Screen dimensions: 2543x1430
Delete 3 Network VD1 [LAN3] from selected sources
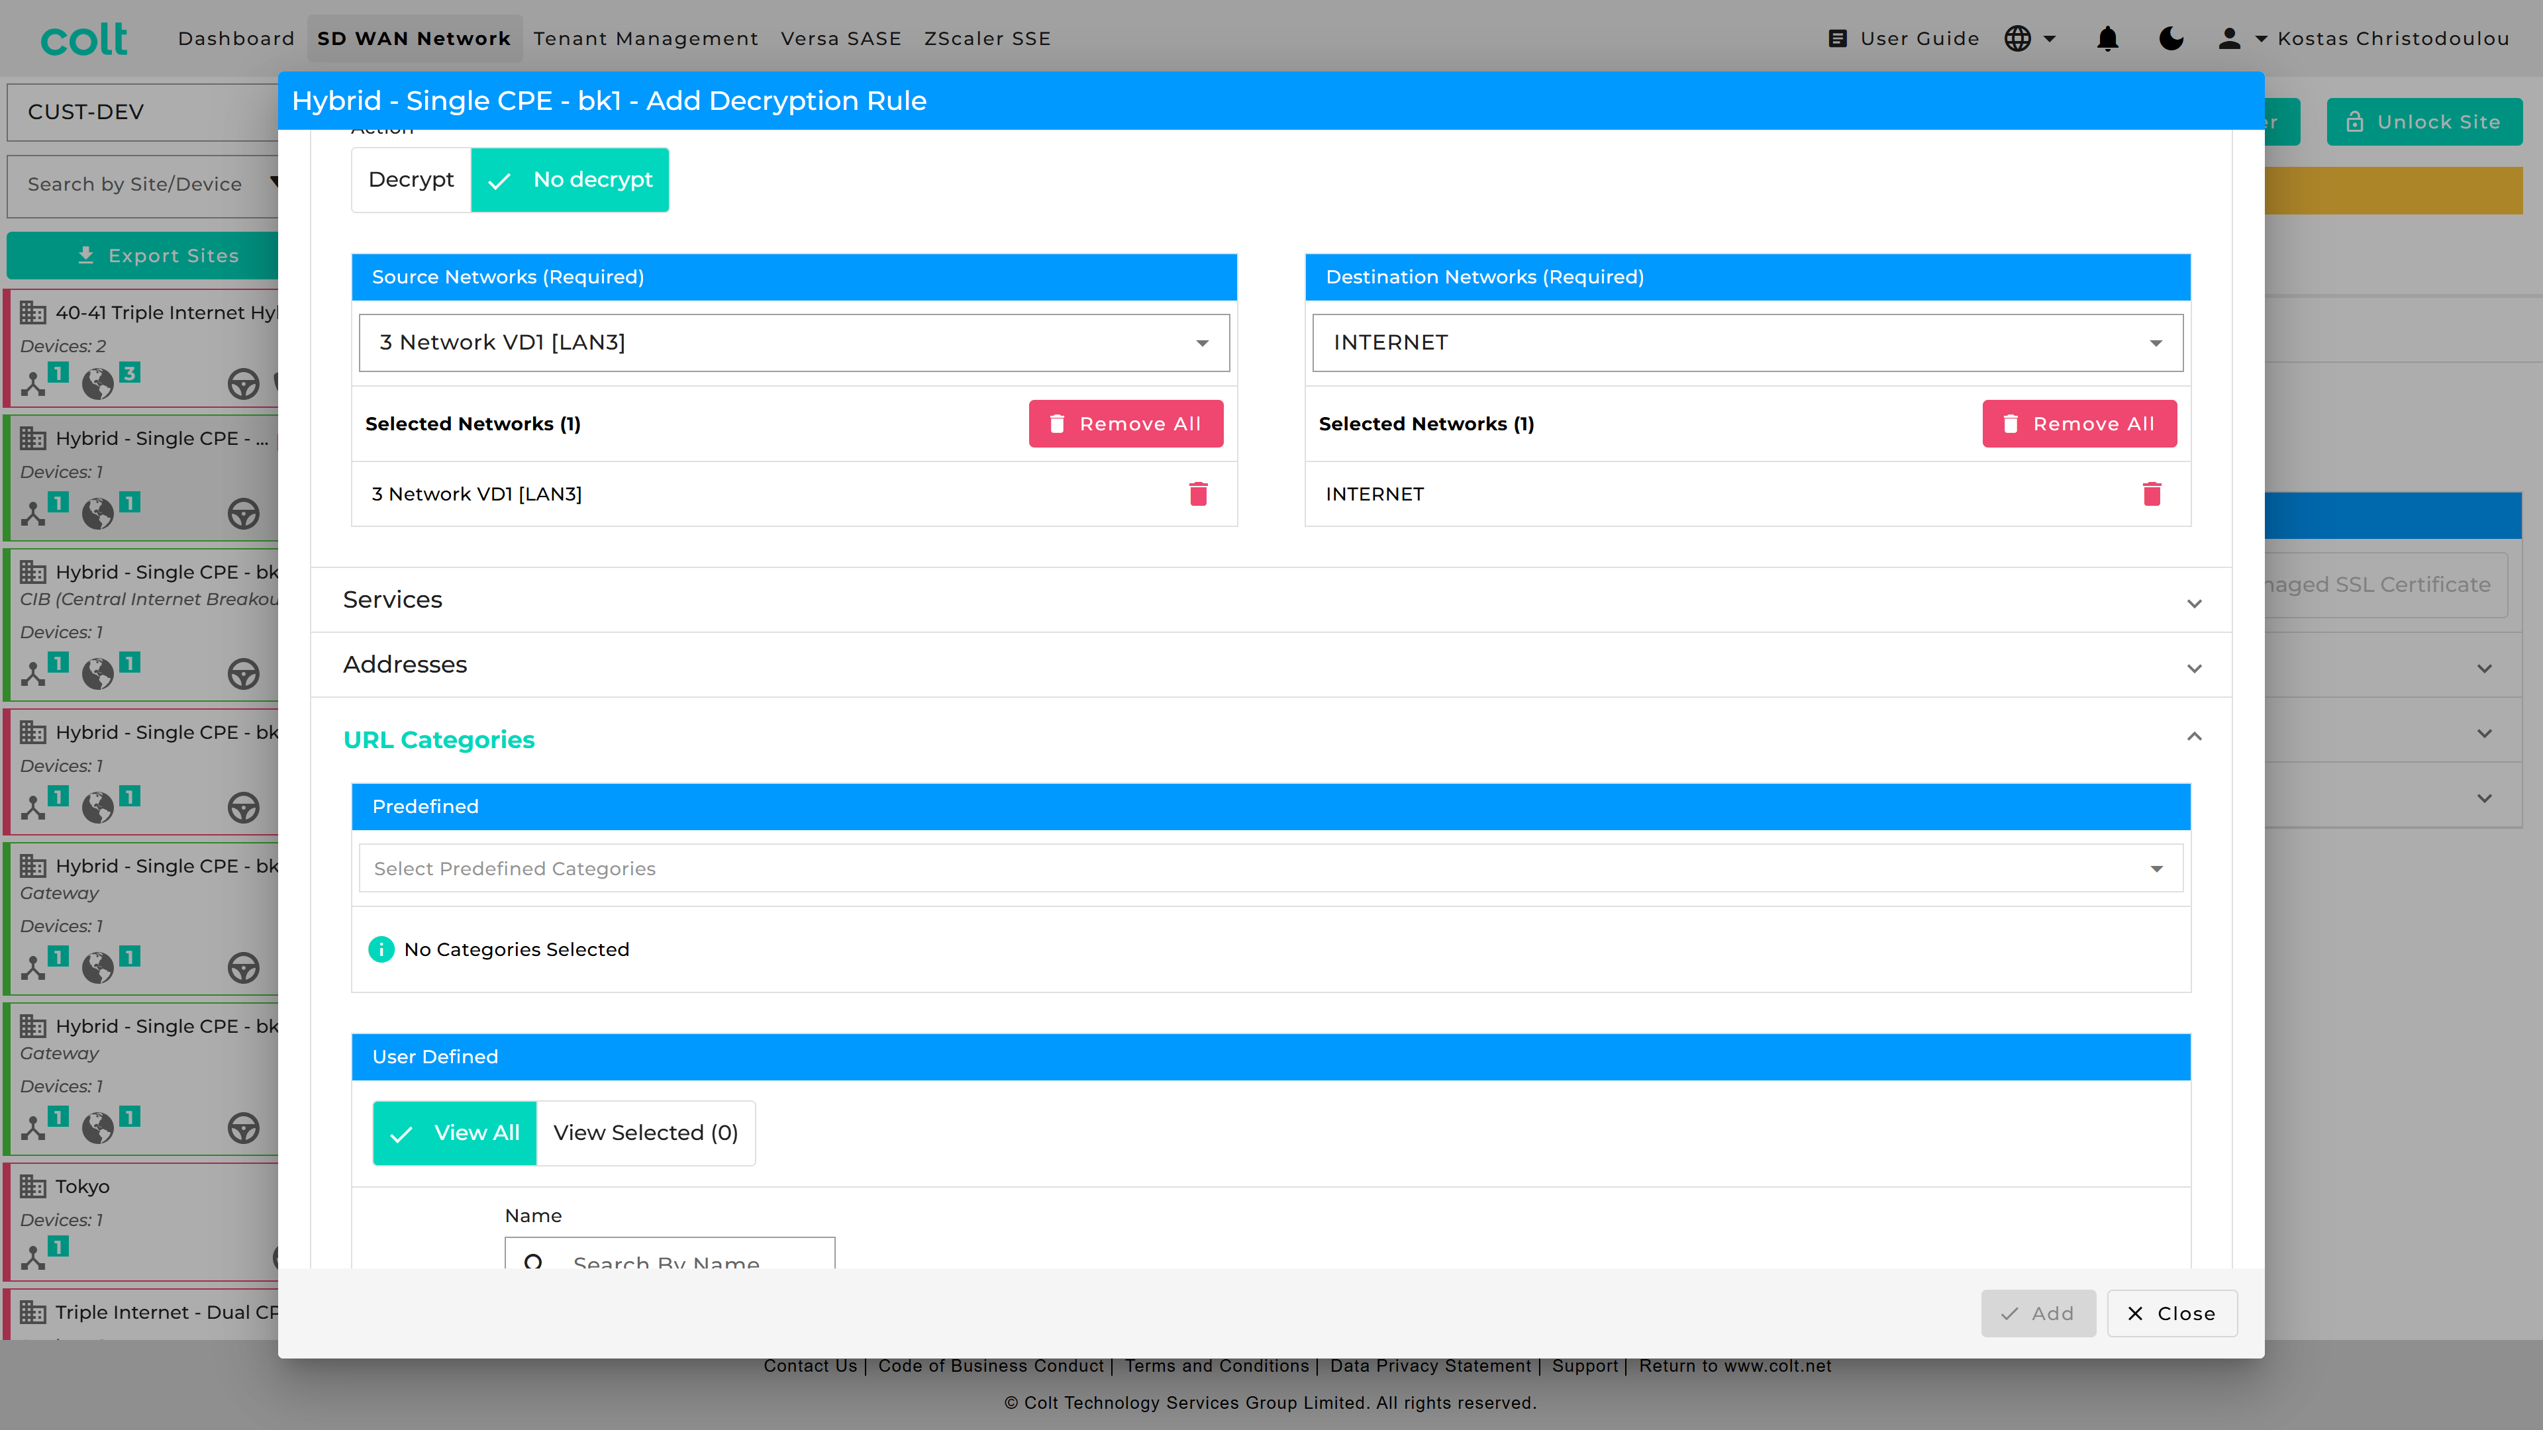point(1199,493)
